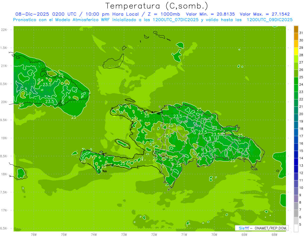Click the 22N latitude axis label
The width and height of the screenshot is (308, 238).
click(4, 30)
